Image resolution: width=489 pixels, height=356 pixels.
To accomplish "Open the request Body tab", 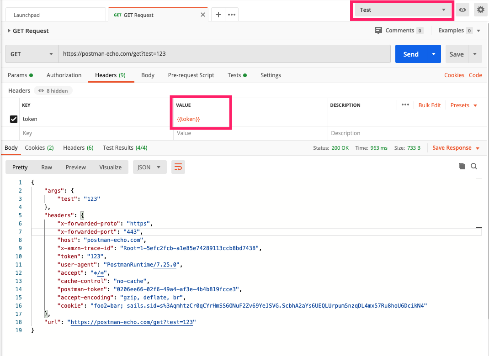I will (x=148, y=75).
